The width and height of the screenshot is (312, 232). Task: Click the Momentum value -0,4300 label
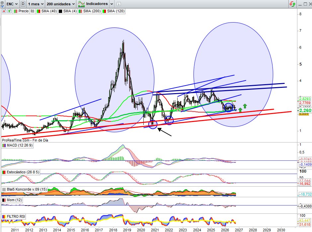coord(305,206)
